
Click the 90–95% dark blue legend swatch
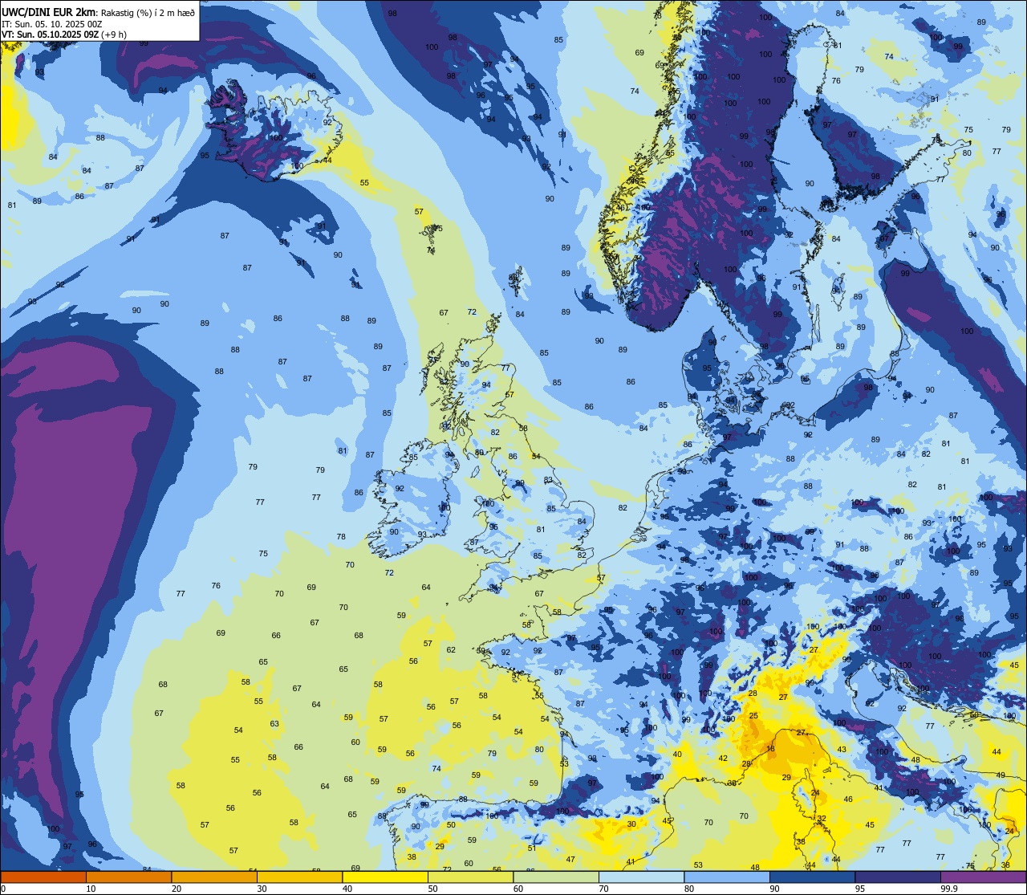[x=812, y=877]
